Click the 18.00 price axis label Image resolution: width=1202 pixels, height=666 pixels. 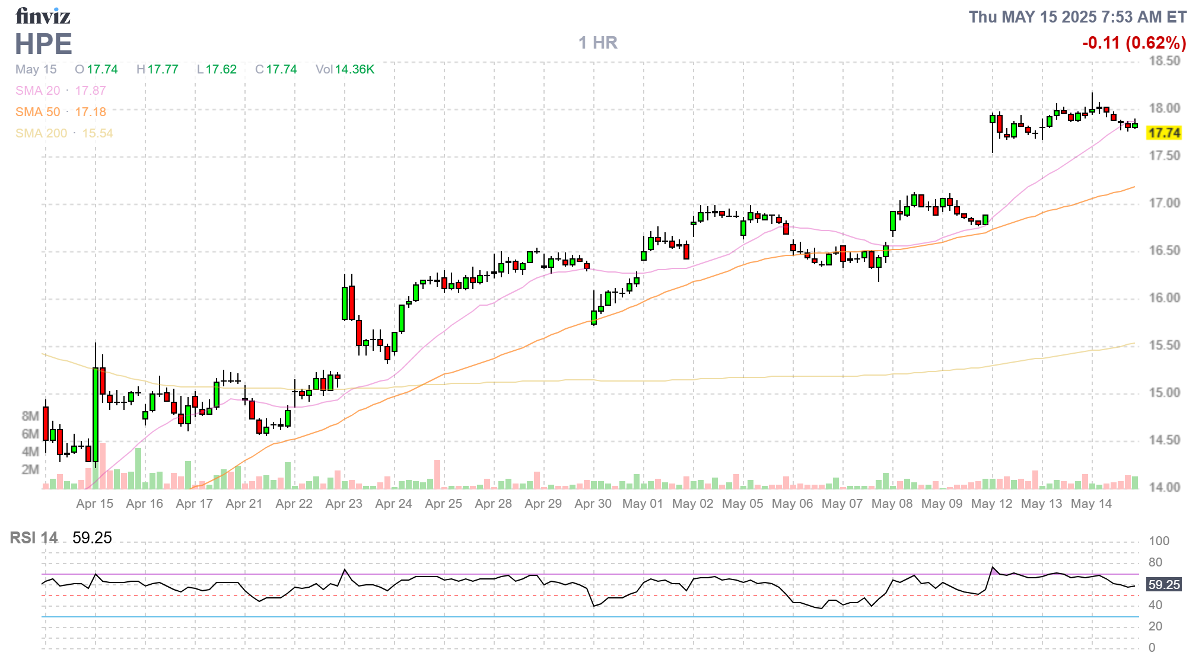click(1164, 108)
